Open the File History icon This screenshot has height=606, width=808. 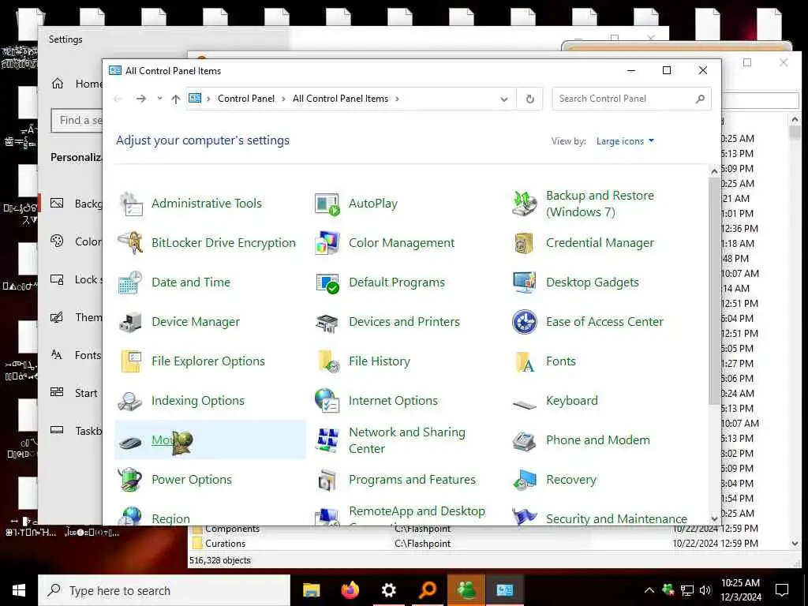point(328,361)
